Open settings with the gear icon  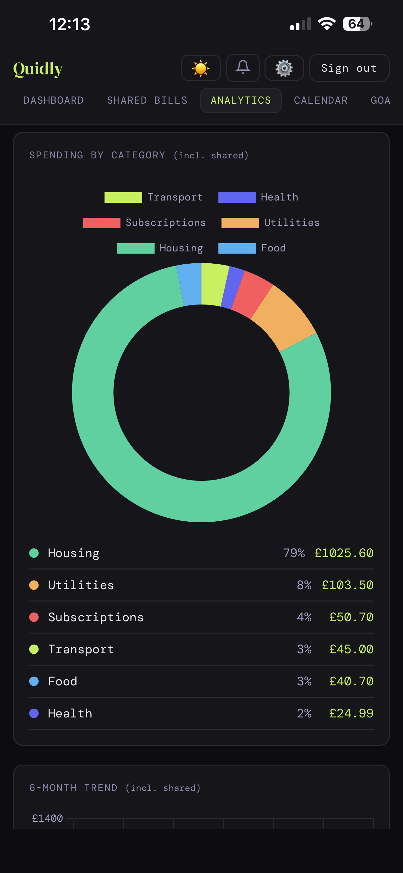click(x=284, y=68)
